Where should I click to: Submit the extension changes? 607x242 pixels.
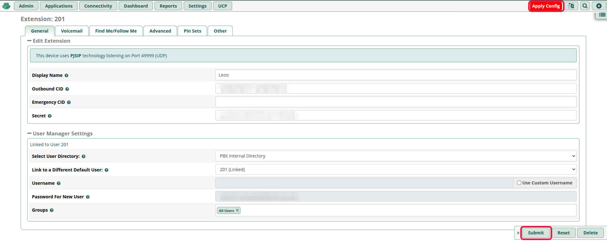coord(536,233)
